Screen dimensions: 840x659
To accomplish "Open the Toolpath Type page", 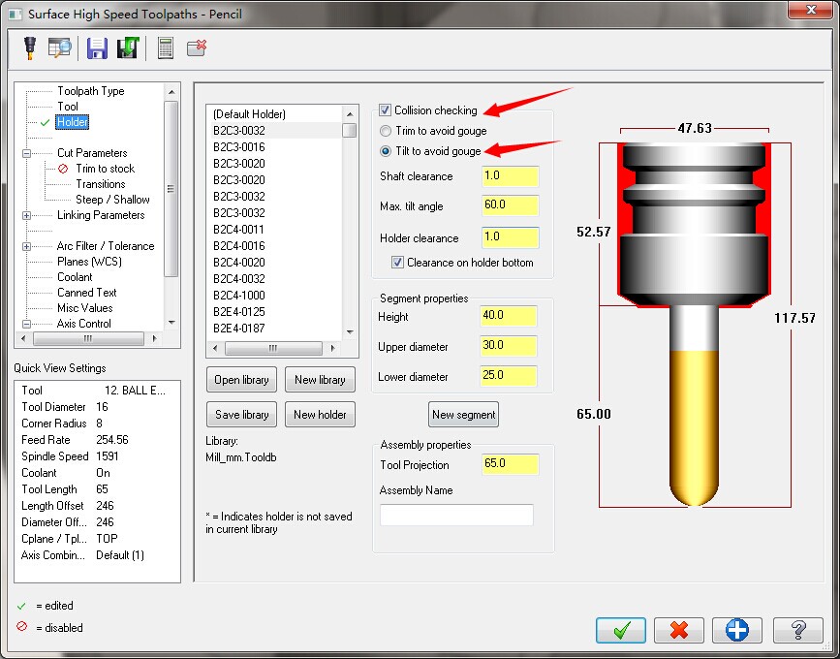I will (91, 91).
